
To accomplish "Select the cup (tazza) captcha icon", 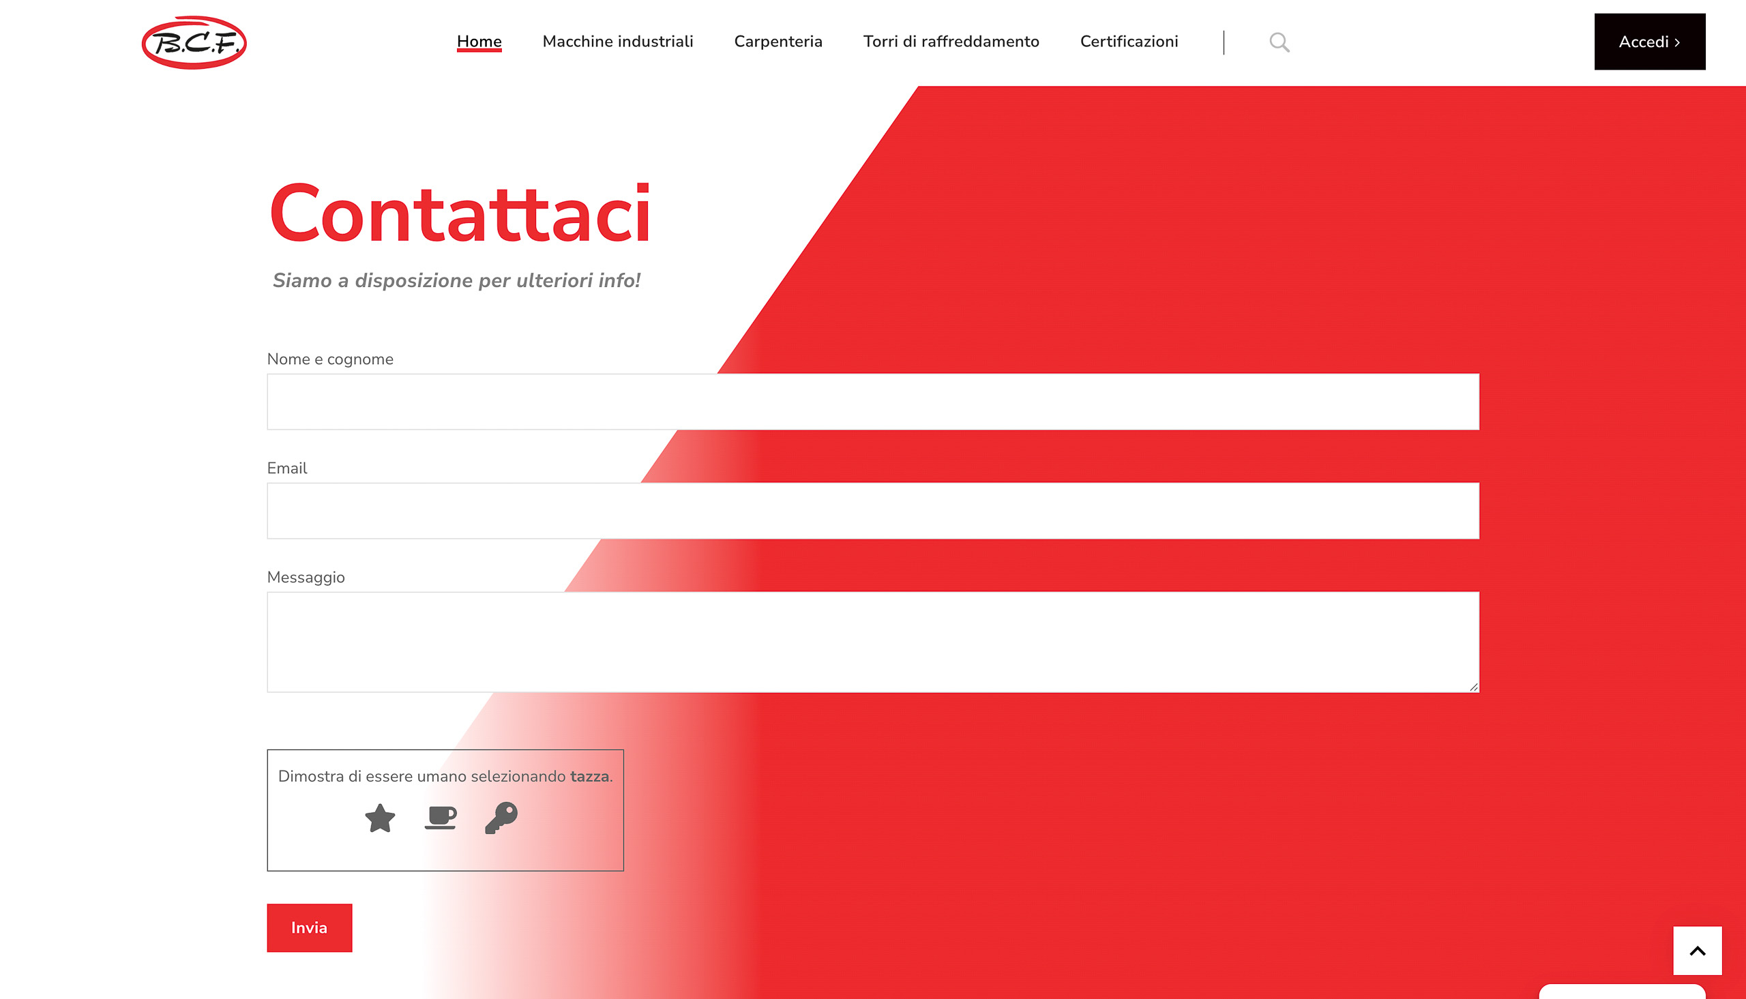I will [441, 817].
